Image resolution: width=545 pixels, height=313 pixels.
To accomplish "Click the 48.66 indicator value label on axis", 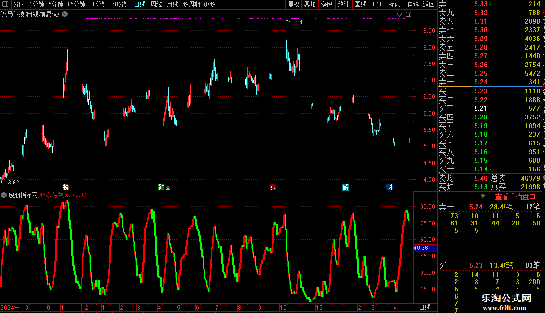I will click(x=425, y=248).
